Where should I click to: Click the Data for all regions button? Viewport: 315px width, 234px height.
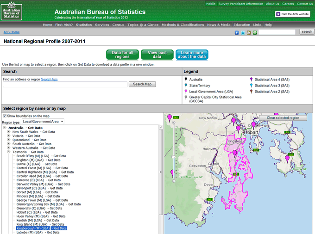123,55
